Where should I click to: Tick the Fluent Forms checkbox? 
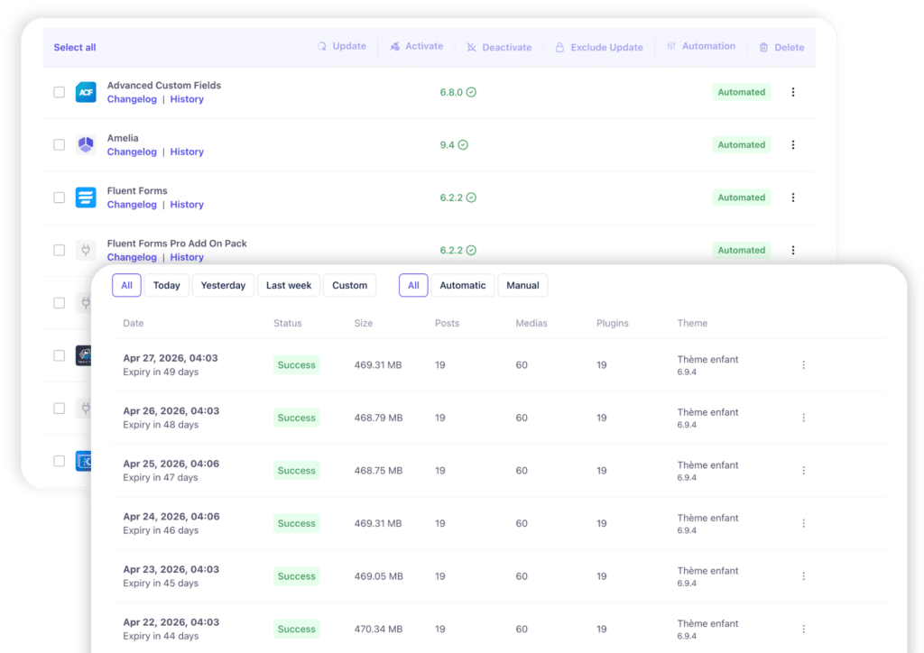coord(59,198)
